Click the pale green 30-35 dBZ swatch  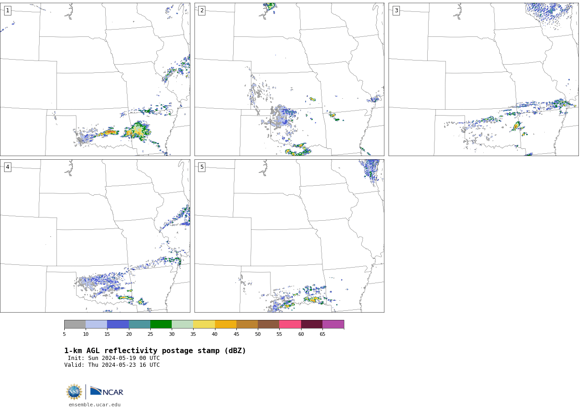point(182,324)
